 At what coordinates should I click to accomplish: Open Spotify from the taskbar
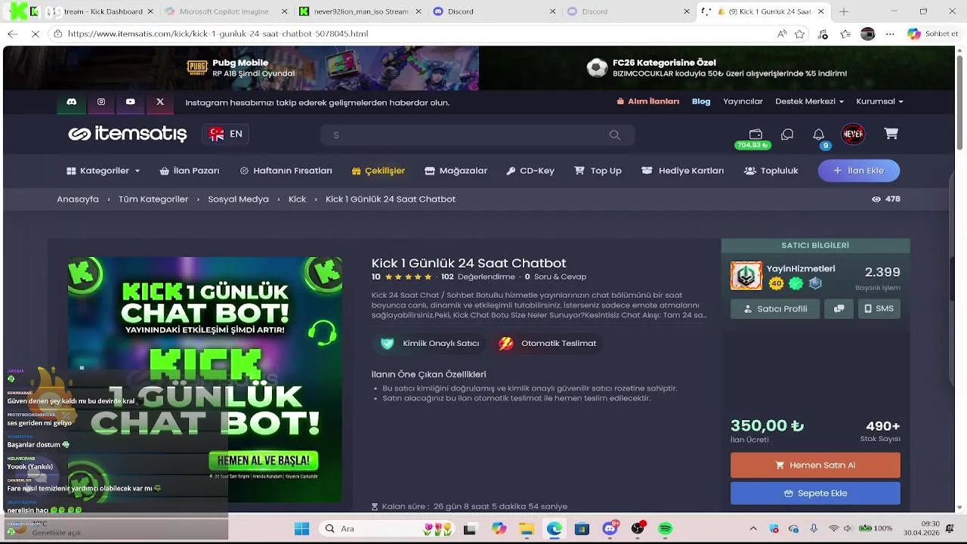click(666, 528)
